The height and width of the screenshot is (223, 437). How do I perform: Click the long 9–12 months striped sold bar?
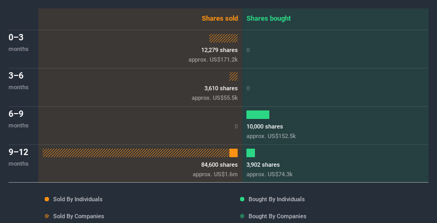pyautogui.click(x=136, y=153)
